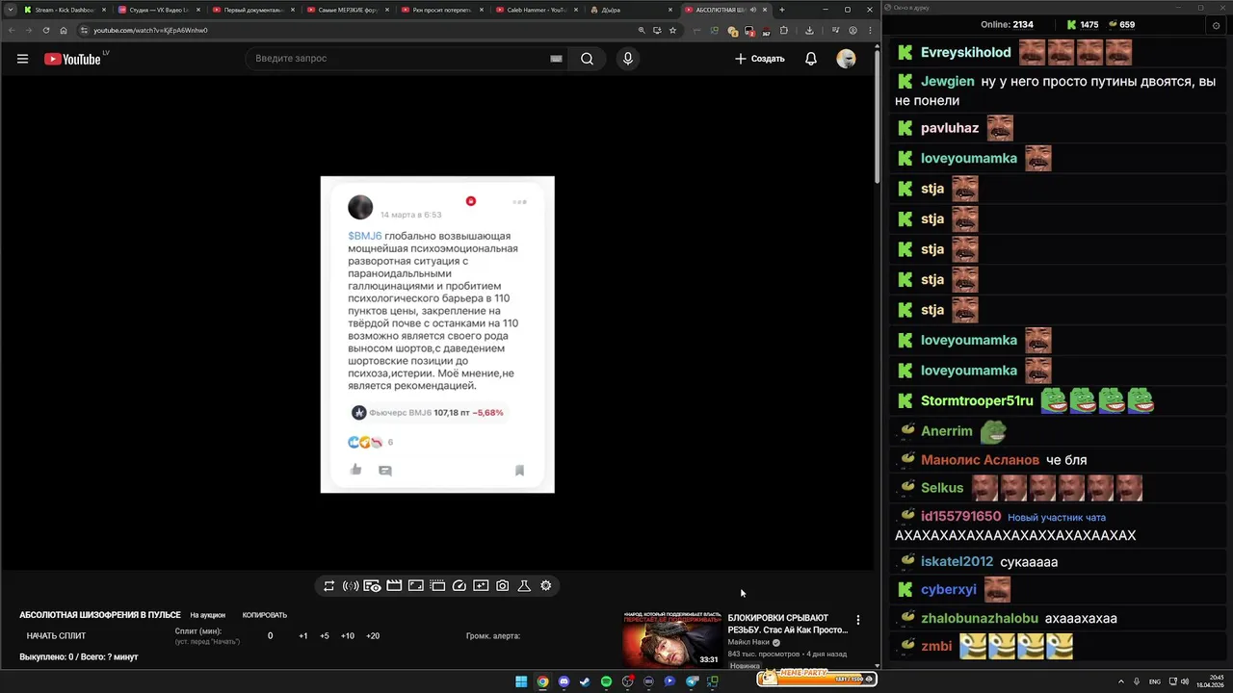This screenshot has width=1233, height=693.
Task: Open the browser extensions puzzle icon
Action: tap(783, 30)
